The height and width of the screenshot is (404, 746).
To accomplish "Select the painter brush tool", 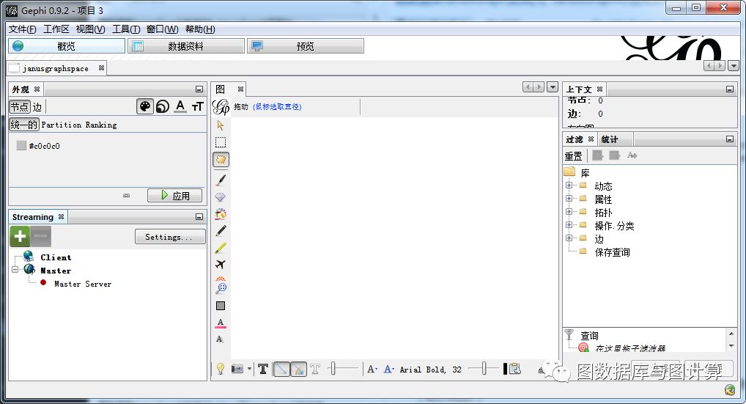I will (221, 180).
